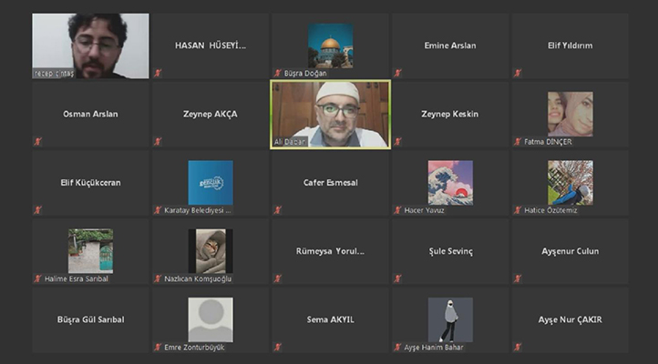
Task: Select recep çintaş video tile
Action: tap(90, 45)
